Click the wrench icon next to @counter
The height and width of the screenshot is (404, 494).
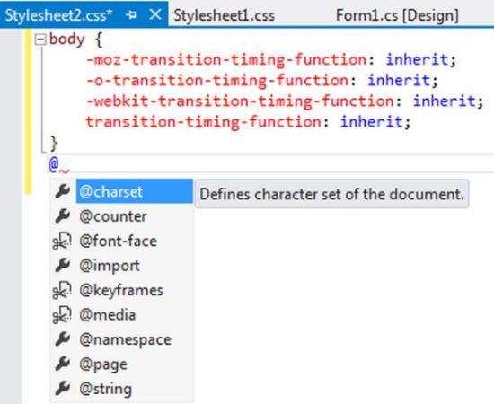(x=62, y=216)
